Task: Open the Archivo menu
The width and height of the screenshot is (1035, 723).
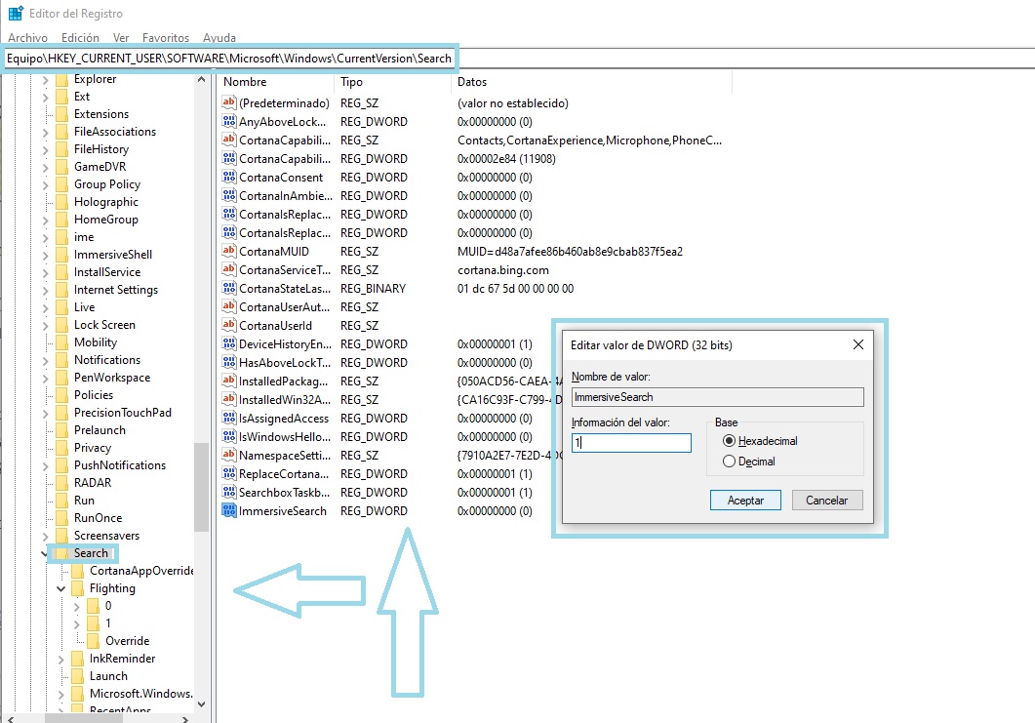Action: click(27, 38)
